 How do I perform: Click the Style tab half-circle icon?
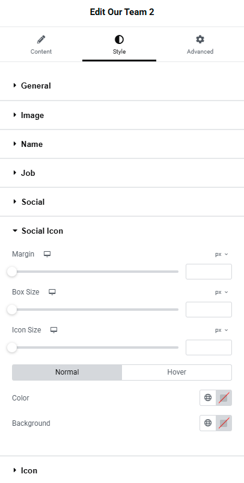[x=119, y=39]
